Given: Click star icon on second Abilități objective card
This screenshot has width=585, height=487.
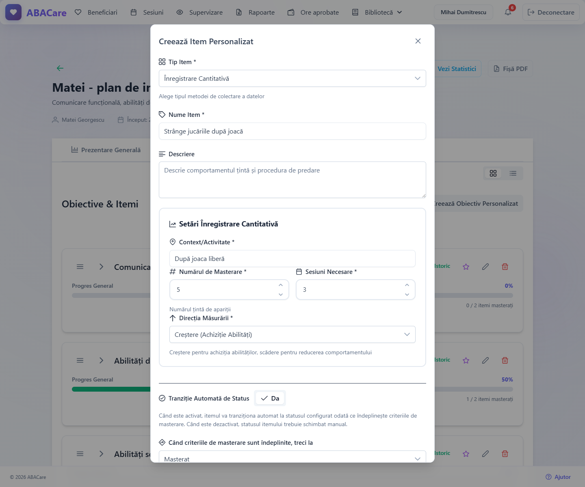Looking at the screenshot, I should click(x=466, y=360).
